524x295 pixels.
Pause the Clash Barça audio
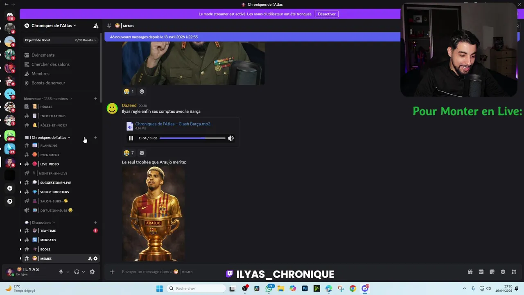tap(131, 138)
